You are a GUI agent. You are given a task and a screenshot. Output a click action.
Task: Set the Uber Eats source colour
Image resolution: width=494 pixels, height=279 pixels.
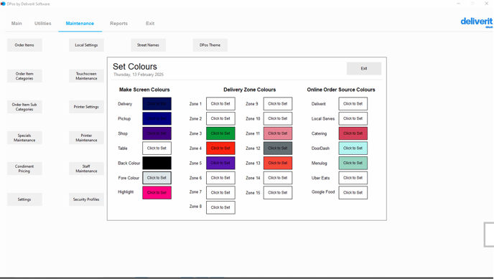click(x=353, y=178)
